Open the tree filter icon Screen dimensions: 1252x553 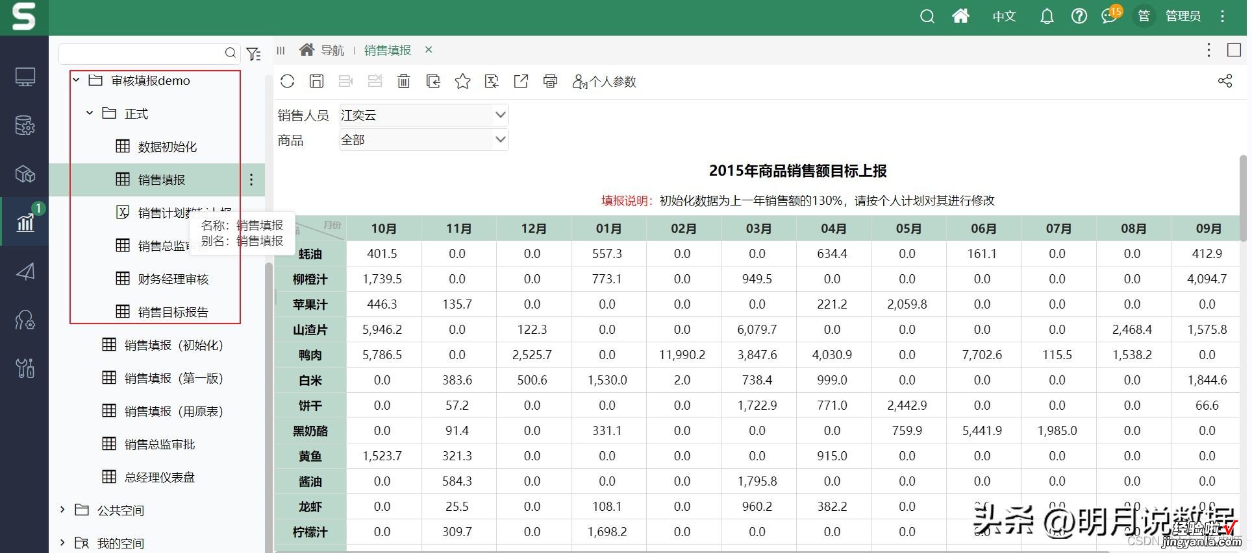(254, 54)
